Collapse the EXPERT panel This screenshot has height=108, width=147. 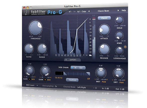pos(72,60)
